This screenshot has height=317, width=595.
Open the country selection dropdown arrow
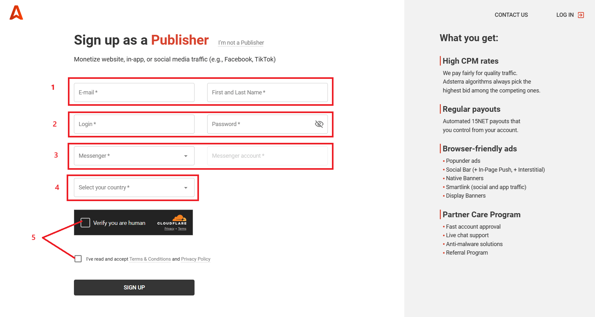(x=186, y=187)
